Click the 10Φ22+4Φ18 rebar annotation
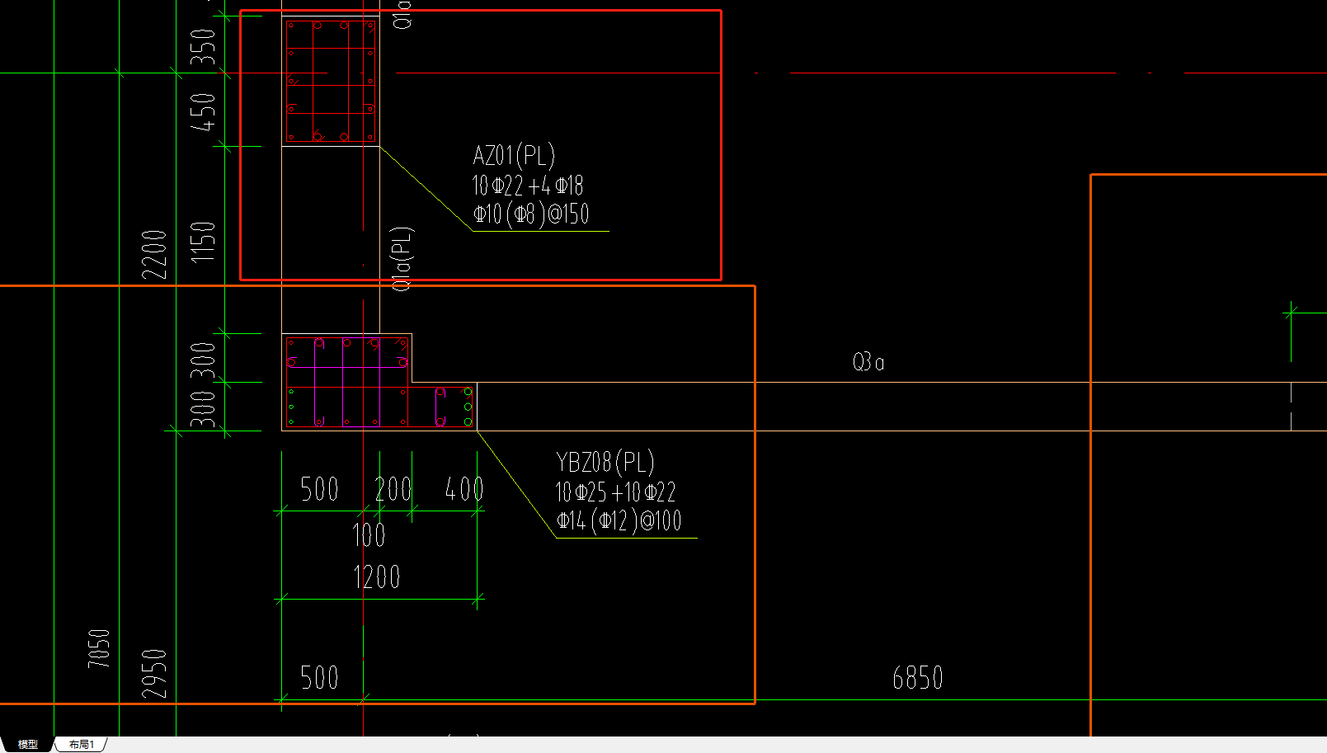The width and height of the screenshot is (1327, 753). tap(528, 185)
